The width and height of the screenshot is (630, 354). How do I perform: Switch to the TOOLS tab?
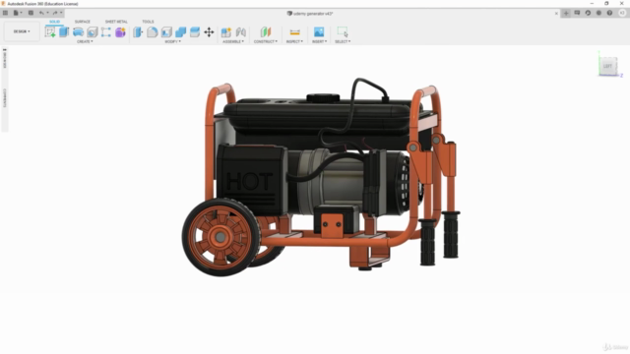(x=148, y=22)
